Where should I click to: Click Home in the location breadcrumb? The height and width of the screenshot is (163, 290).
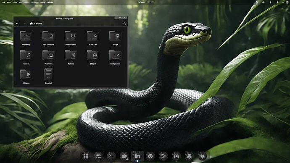(39, 24)
